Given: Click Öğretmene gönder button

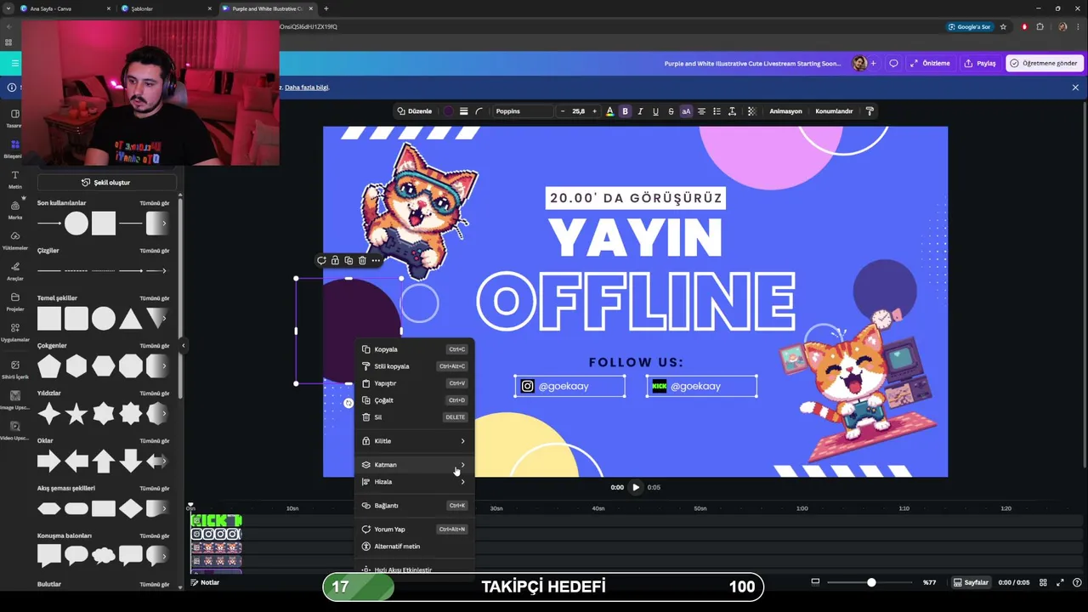Looking at the screenshot, I should (1044, 63).
